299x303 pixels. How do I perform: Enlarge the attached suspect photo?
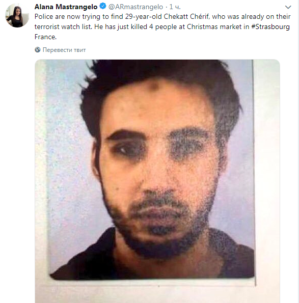[157, 181]
